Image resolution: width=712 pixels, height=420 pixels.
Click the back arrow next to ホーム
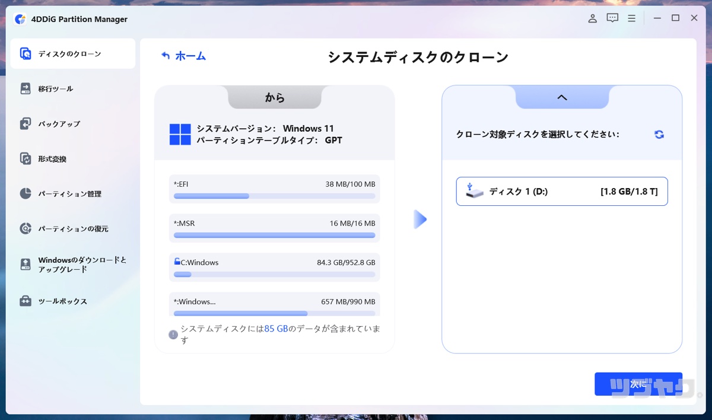pyautogui.click(x=166, y=56)
